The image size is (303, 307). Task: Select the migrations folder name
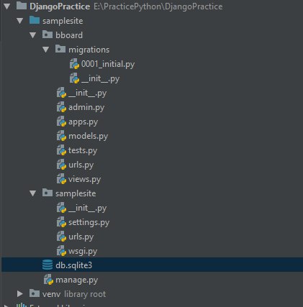(89, 50)
